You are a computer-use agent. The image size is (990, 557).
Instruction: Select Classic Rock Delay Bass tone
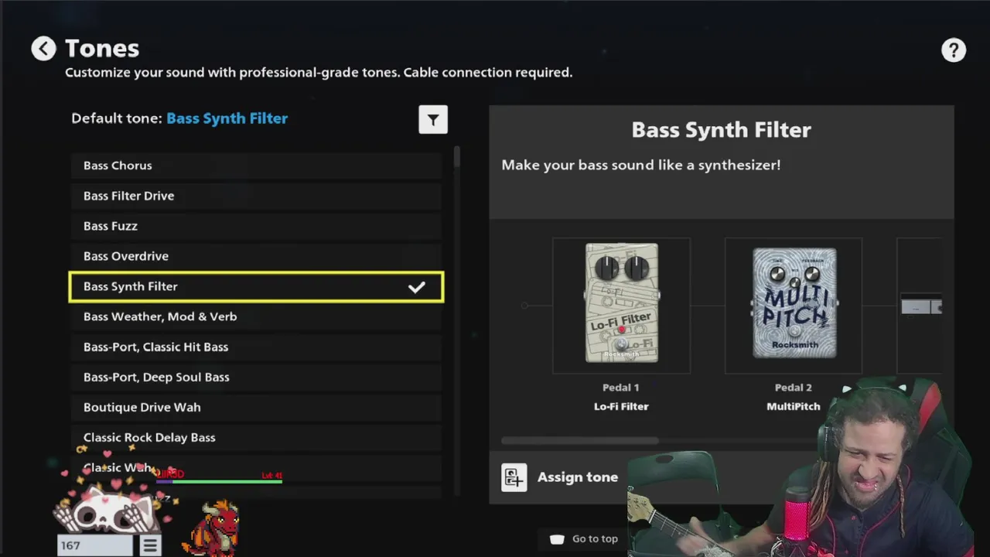click(256, 437)
